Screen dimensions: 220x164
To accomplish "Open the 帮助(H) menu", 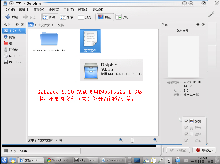I will [98, 10].
